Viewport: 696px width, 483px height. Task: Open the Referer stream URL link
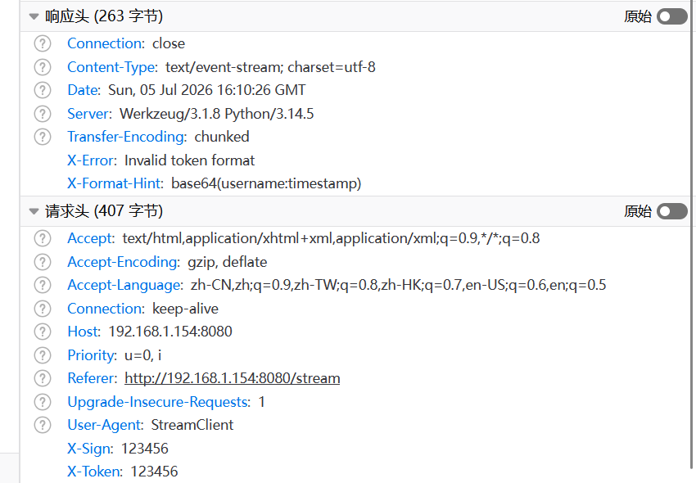coord(233,378)
